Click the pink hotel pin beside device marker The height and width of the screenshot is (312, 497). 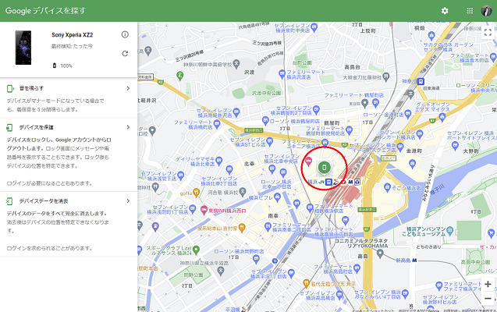pos(308,161)
